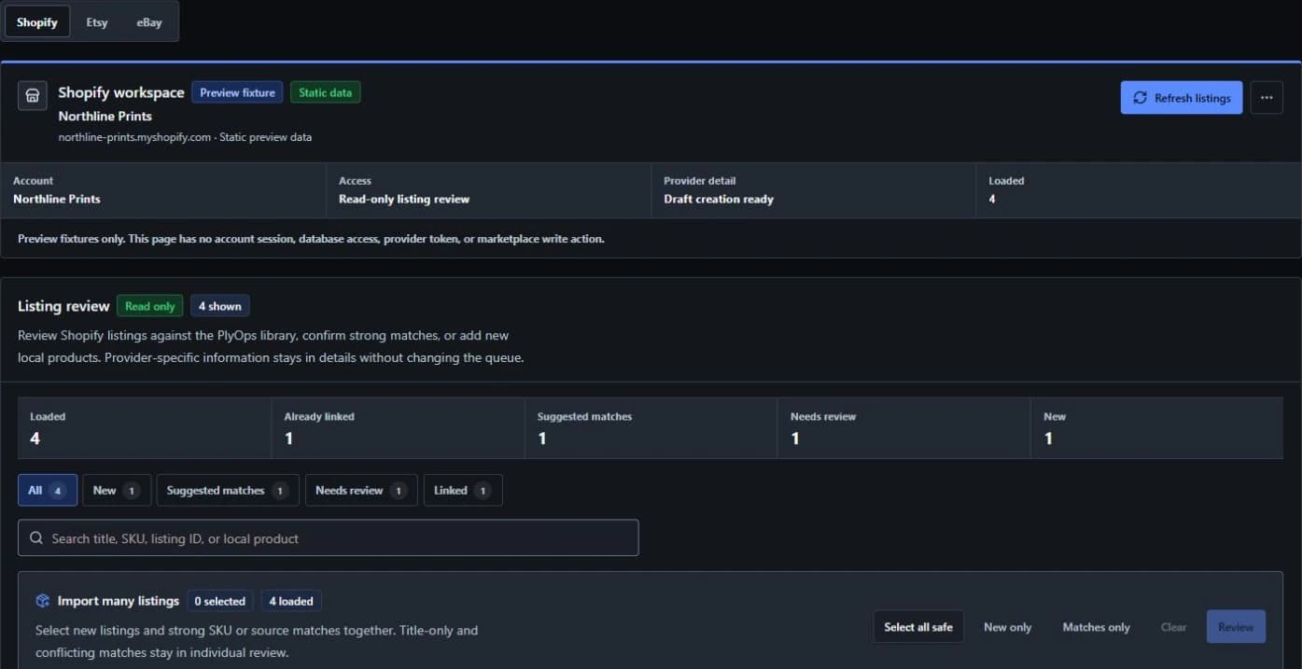Click the Read only badge
This screenshot has height=669, width=1302.
[x=150, y=306]
